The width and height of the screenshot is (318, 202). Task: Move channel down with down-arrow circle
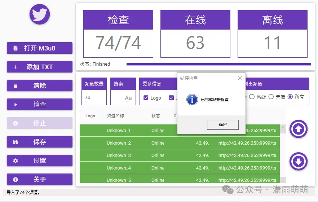[298, 161]
